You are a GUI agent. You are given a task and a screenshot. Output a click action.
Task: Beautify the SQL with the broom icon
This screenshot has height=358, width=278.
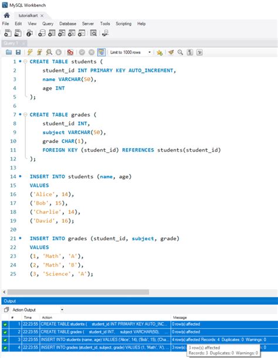[x=171, y=52]
